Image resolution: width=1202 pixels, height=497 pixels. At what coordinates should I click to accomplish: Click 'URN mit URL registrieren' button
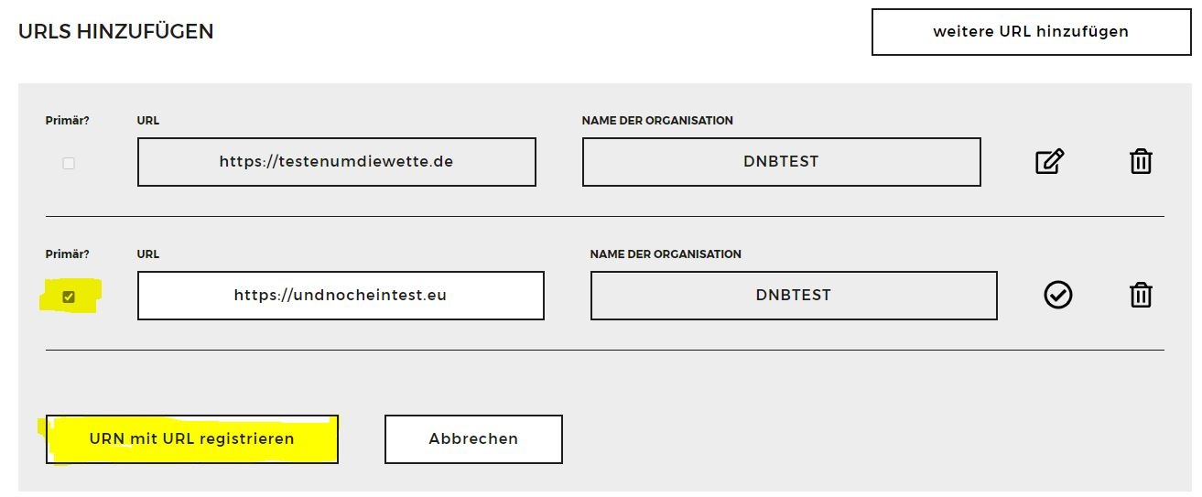(192, 439)
